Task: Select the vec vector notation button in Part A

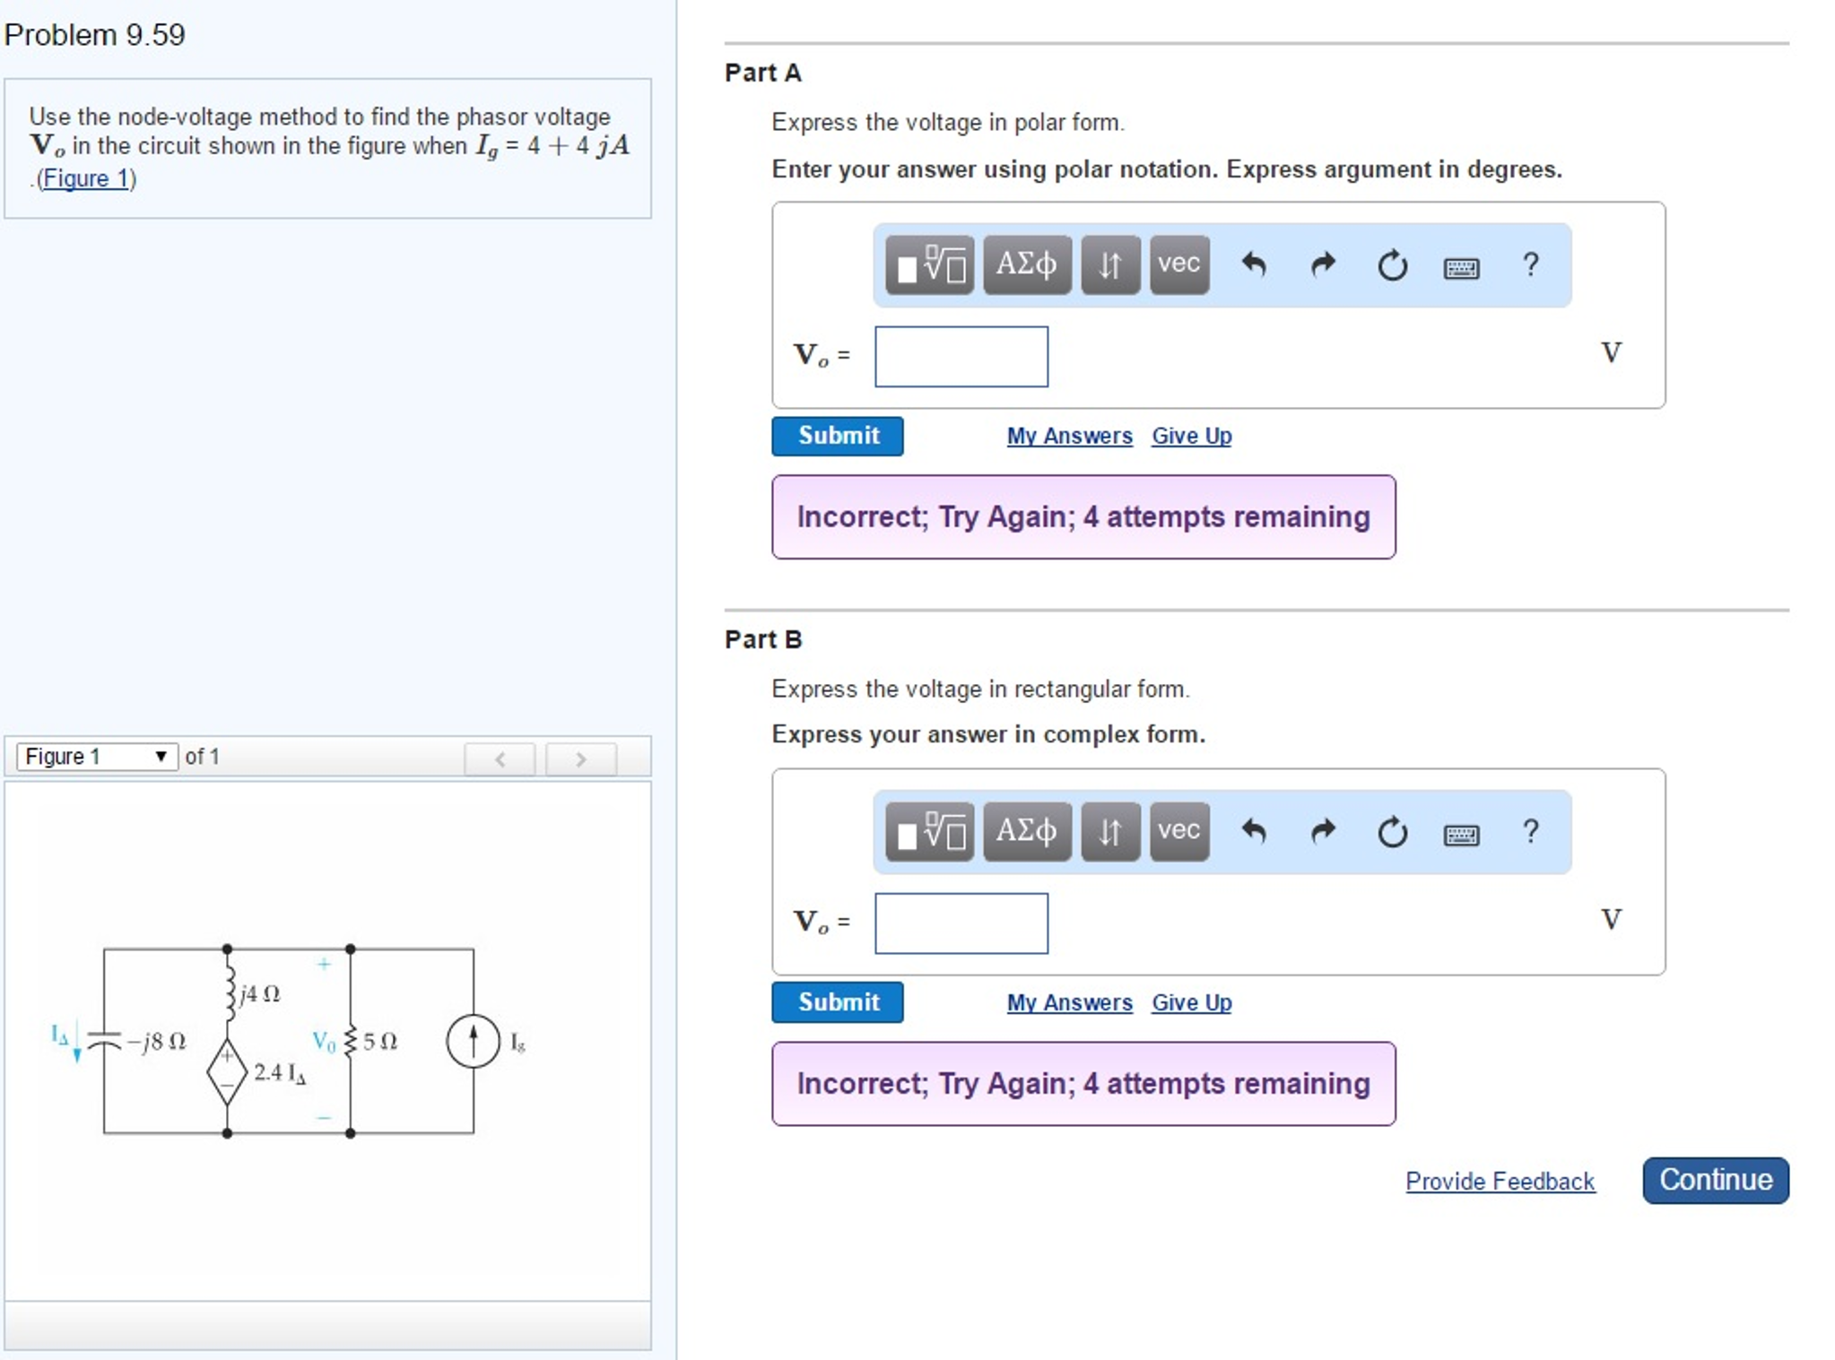Action: tap(1178, 263)
